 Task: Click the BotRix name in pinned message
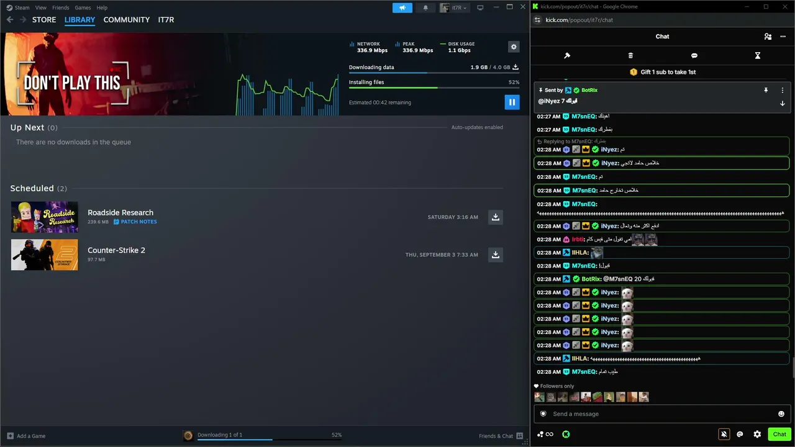[x=589, y=90]
